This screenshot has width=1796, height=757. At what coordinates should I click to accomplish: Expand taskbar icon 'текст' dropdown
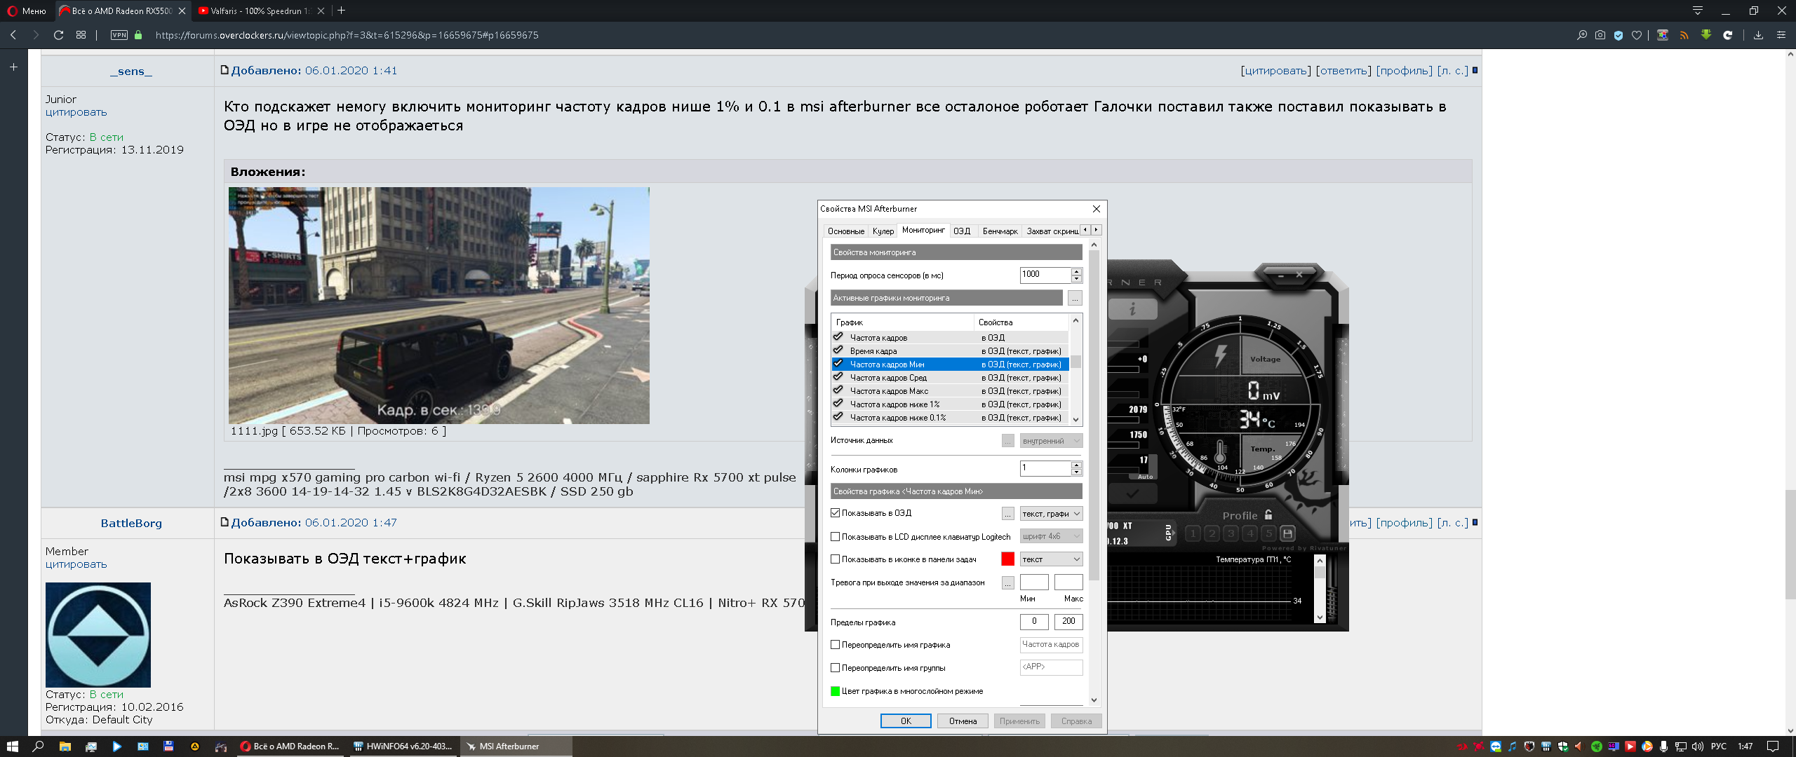pos(1050,559)
